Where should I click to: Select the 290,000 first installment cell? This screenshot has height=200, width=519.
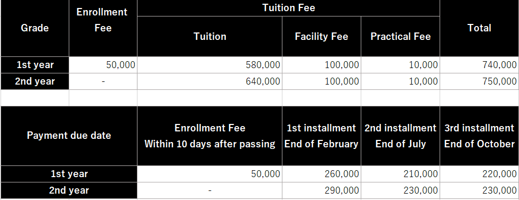321,190
